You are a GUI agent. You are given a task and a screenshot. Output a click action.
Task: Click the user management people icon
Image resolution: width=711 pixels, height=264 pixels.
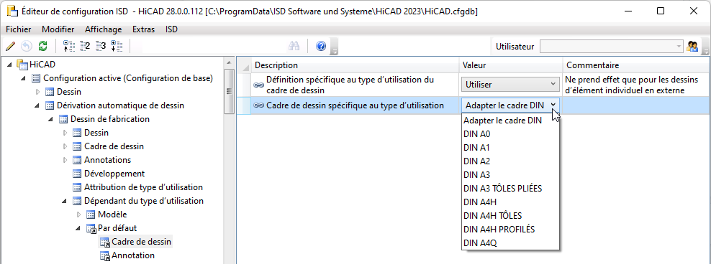tap(692, 46)
